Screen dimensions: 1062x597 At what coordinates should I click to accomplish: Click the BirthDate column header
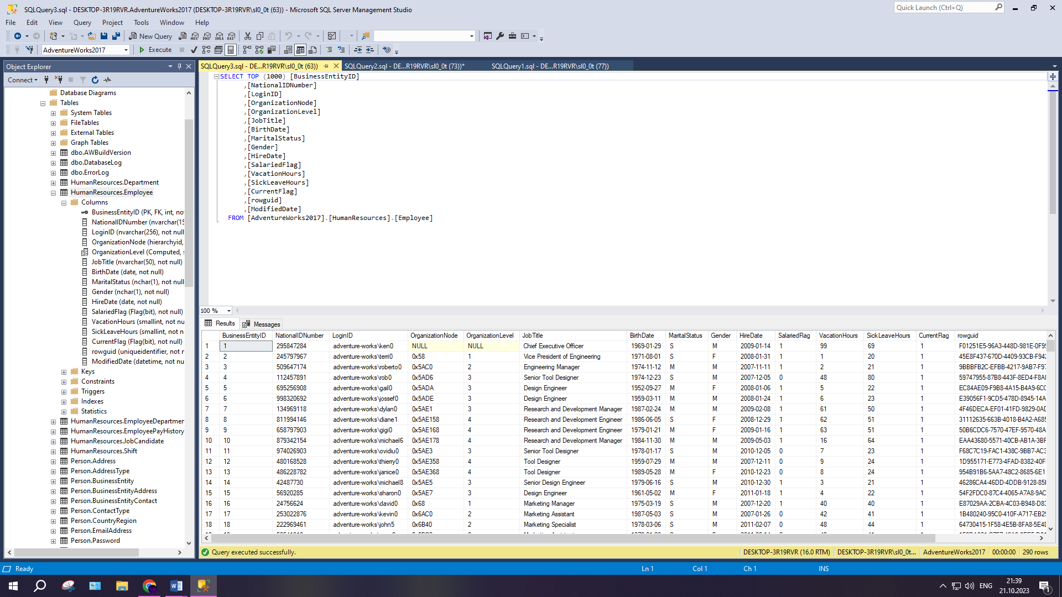tap(646, 336)
